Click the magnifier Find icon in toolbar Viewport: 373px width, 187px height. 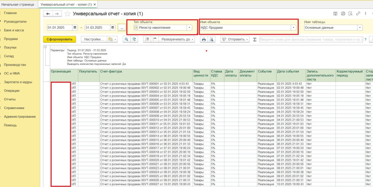[x=126, y=39]
